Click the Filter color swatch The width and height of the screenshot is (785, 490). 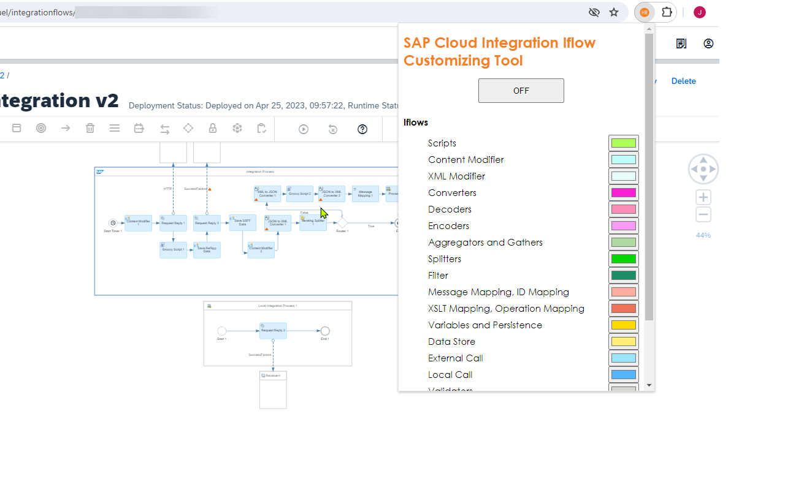coord(624,276)
